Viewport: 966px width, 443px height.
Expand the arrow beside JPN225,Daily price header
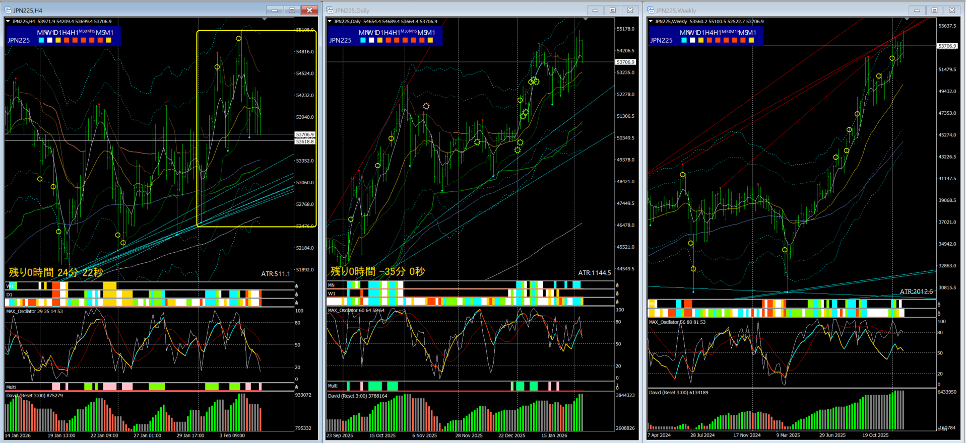(x=330, y=21)
